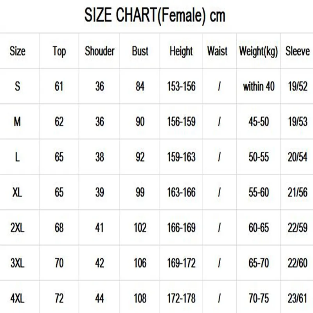The image size is (313, 313).
Task: Select the 4XL size row label
Action: coord(18,299)
